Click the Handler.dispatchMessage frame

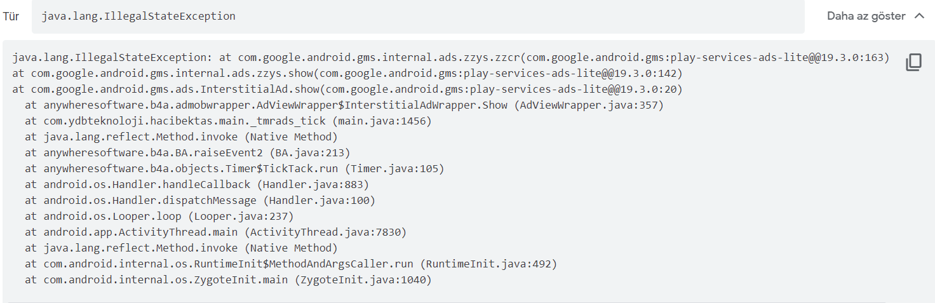(200, 200)
